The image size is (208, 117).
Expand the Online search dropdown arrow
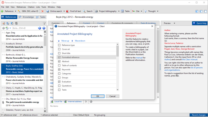tap(64, 11)
